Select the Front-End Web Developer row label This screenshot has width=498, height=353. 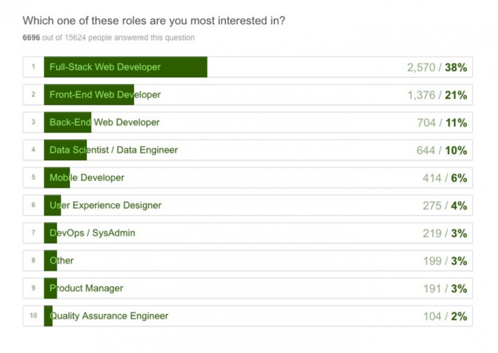105,95
